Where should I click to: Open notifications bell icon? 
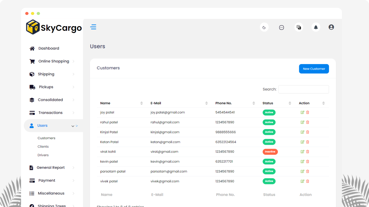coord(316,27)
